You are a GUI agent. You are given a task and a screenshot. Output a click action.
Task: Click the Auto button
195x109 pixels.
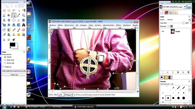[189, 7]
